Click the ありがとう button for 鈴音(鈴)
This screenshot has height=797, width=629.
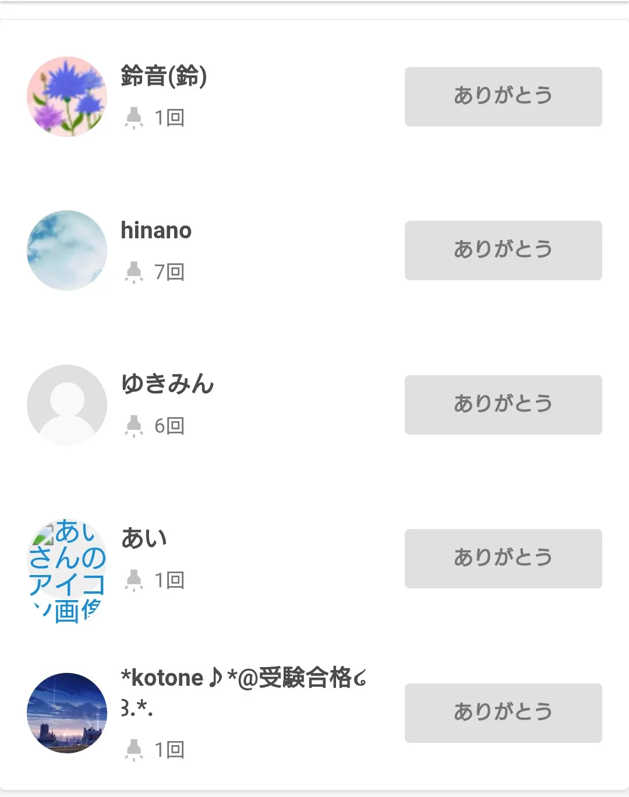pyautogui.click(x=503, y=97)
